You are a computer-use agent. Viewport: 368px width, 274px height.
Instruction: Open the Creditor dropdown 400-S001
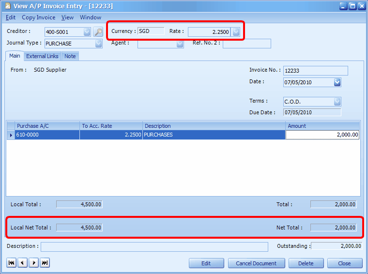(87, 32)
